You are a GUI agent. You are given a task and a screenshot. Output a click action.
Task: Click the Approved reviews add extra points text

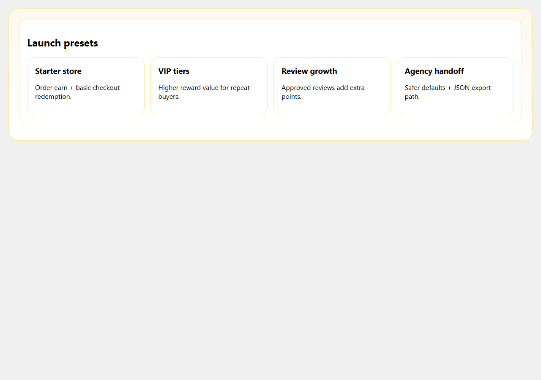pos(323,92)
